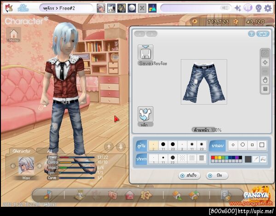Select the hand pan tool

tap(265, 80)
